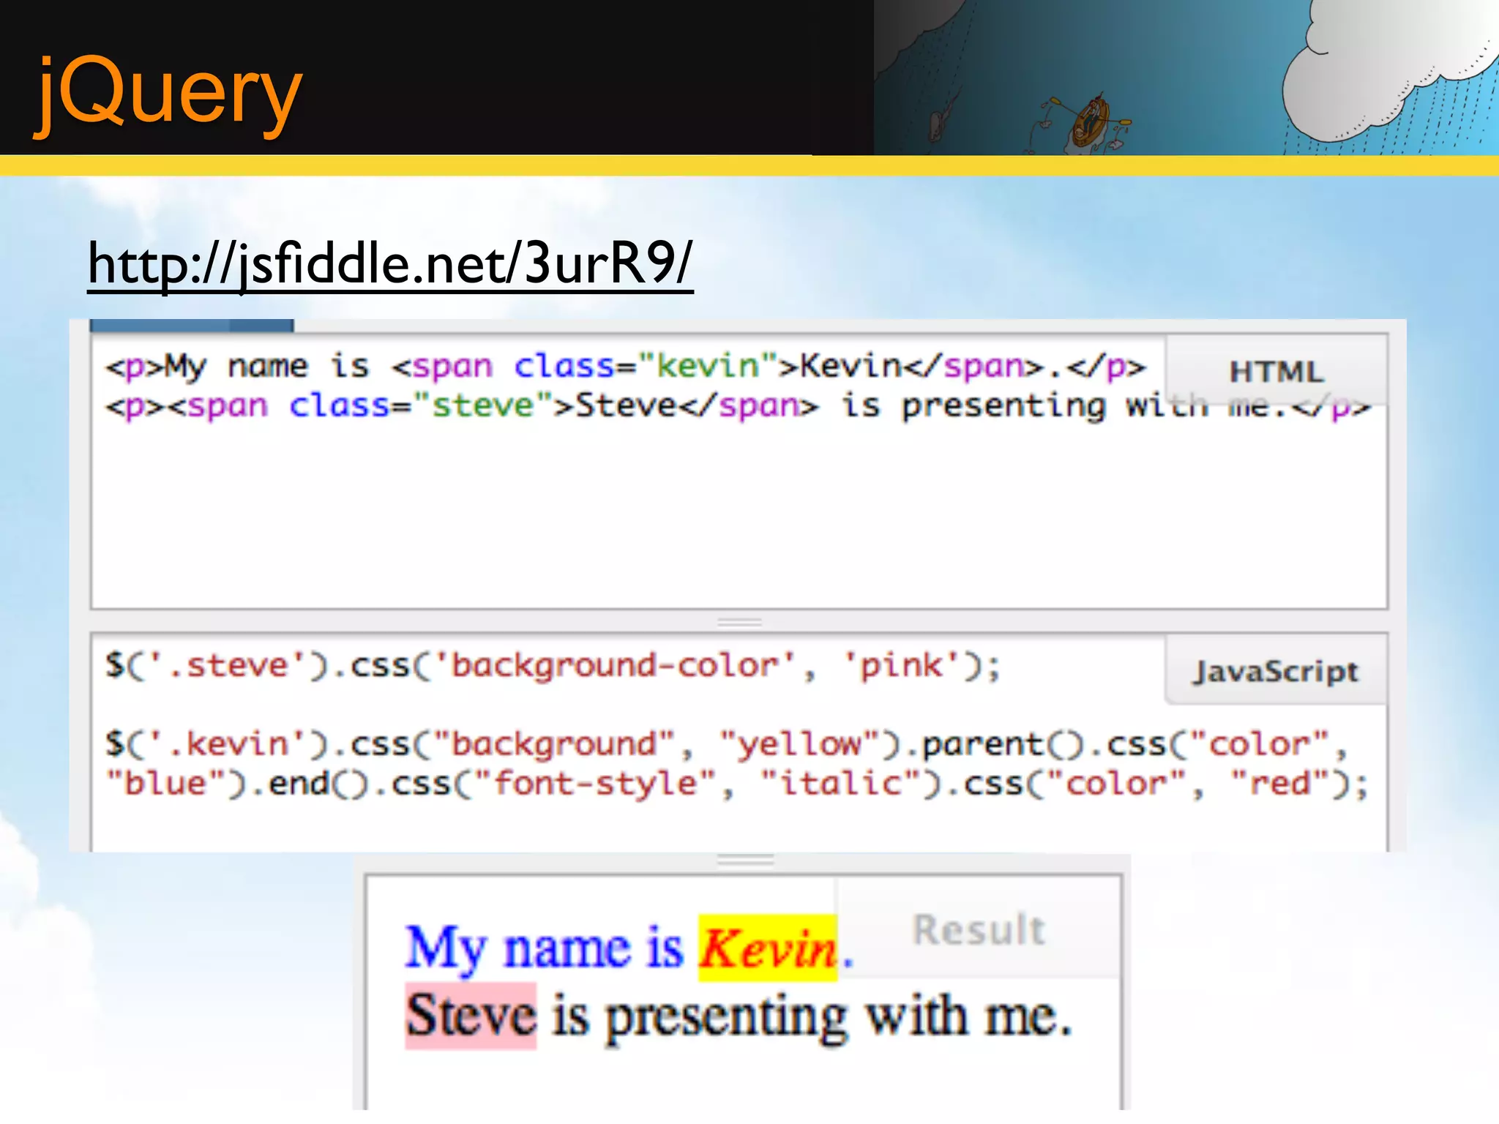
Task: Click "is presenting with me." result text
Action: pyautogui.click(x=812, y=1017)
